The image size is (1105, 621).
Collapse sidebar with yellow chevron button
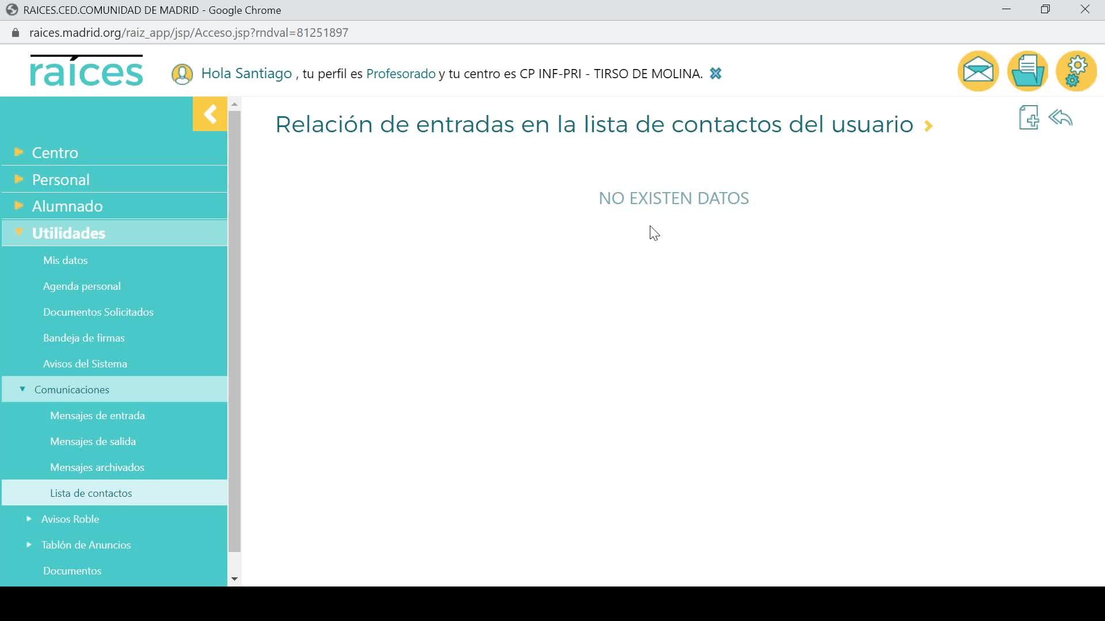coord(210,114)
